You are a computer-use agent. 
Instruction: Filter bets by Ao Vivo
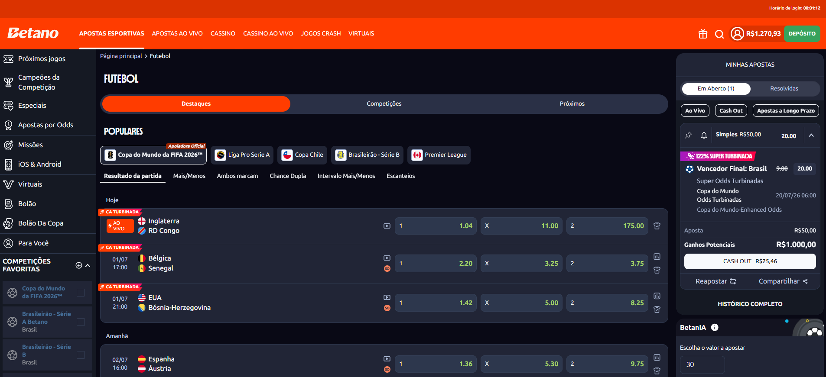pyautogui.click(x=695, y=111)
